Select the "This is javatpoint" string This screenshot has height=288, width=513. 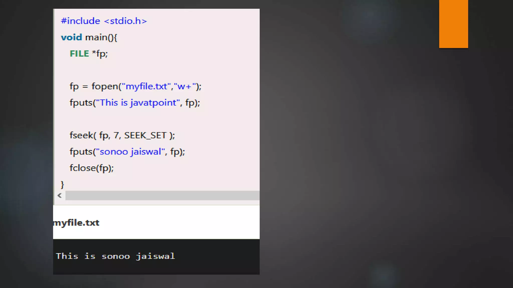click(138, 103)
